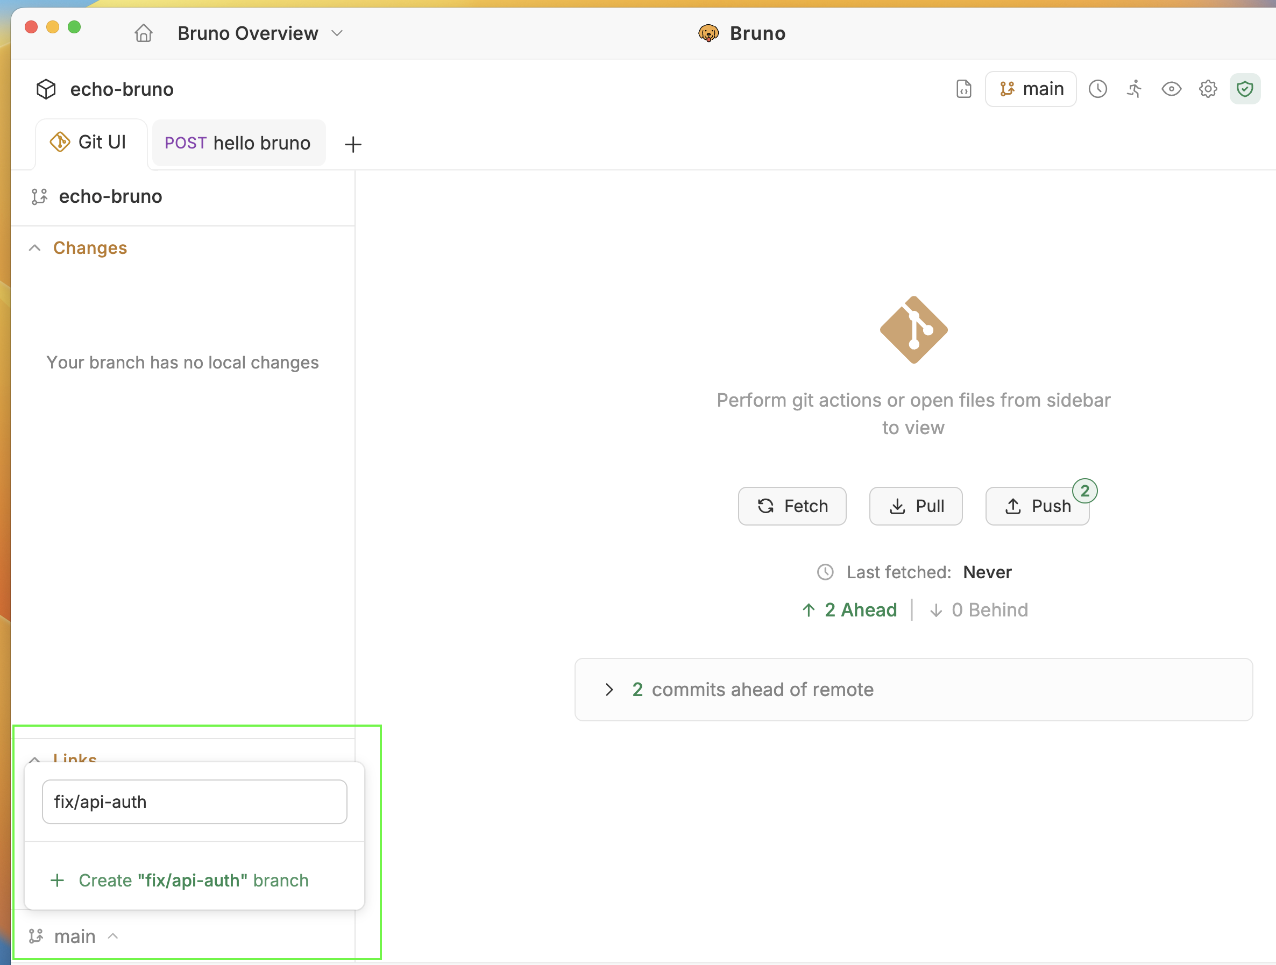
Task: Collapse the main branch section at bottom
Action: [x=113, y=936]
